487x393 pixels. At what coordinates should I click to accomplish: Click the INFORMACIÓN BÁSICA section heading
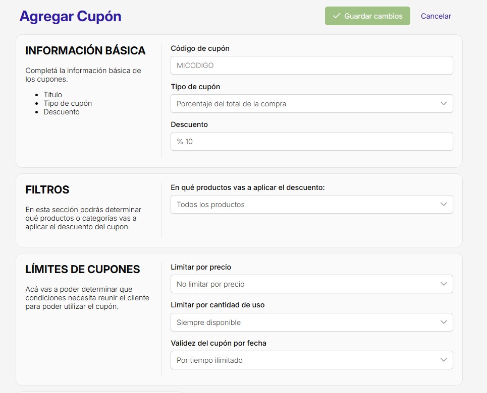click(x=85, y=51)
